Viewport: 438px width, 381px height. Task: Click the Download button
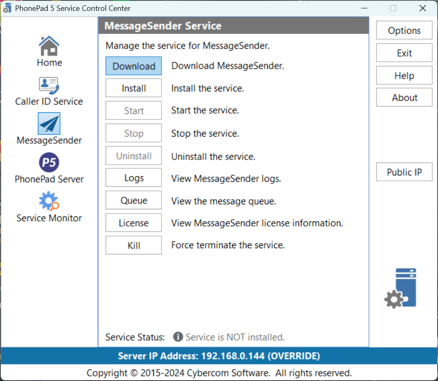[x=134, y=66]
